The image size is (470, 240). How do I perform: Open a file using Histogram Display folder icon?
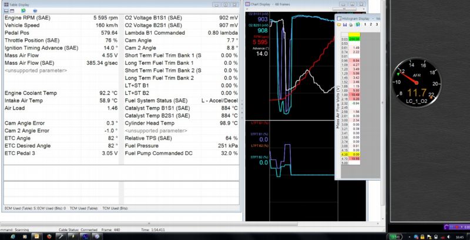point(339,24)
